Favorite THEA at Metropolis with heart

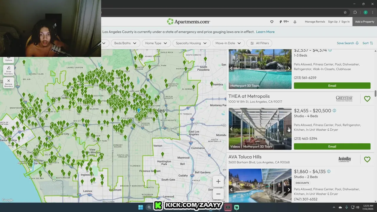tap(367, 99)
